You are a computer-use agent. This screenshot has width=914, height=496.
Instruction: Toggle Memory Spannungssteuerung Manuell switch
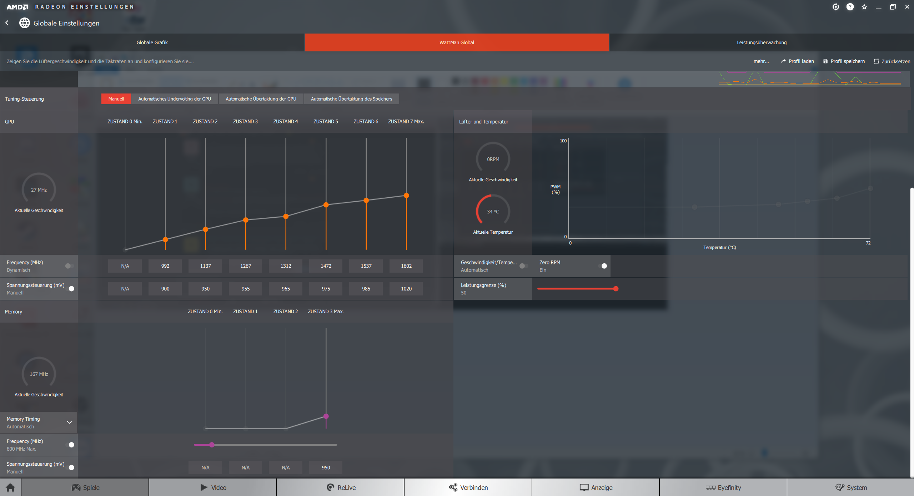tap(71, 467)
